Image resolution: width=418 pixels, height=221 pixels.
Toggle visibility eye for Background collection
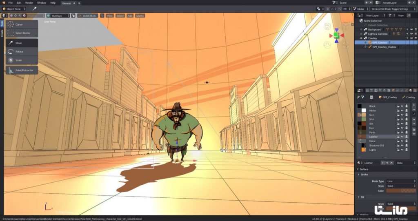[411, 29]
